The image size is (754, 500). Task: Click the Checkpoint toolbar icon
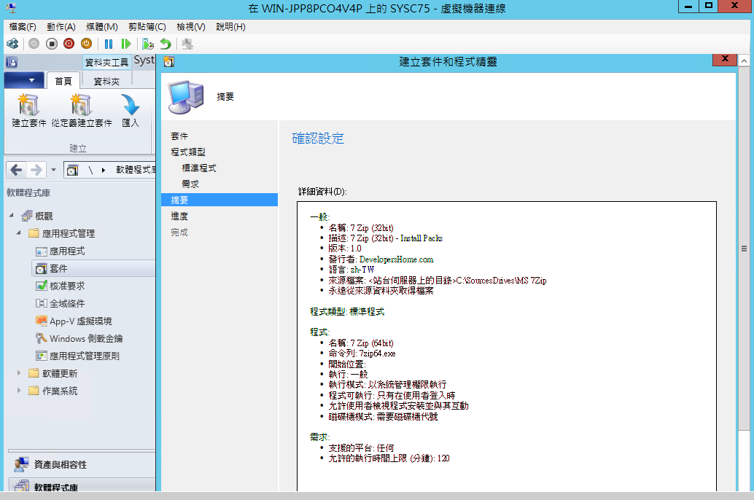(x=147, y=44)
